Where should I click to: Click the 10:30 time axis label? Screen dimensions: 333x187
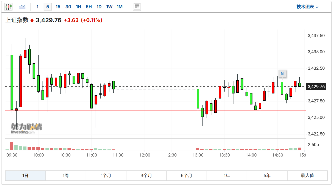click(x=65, y=155)
